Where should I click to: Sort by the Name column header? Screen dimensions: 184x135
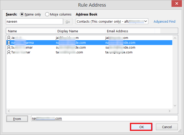pos(31,31)
